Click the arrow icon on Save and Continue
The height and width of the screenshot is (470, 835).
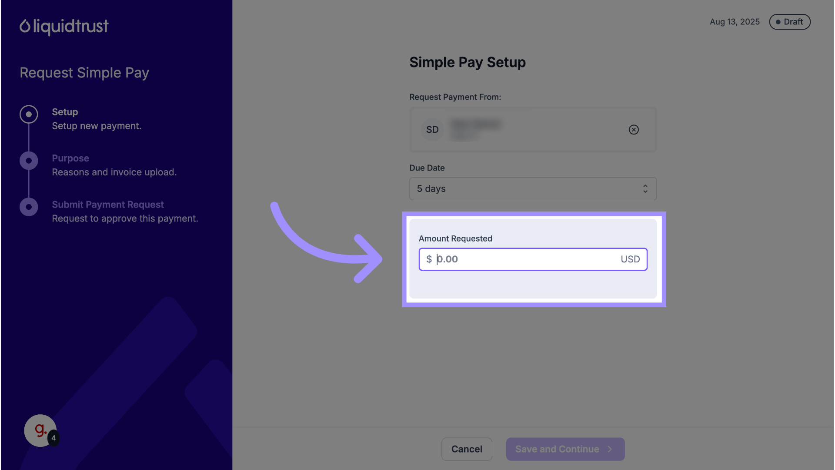610,449
